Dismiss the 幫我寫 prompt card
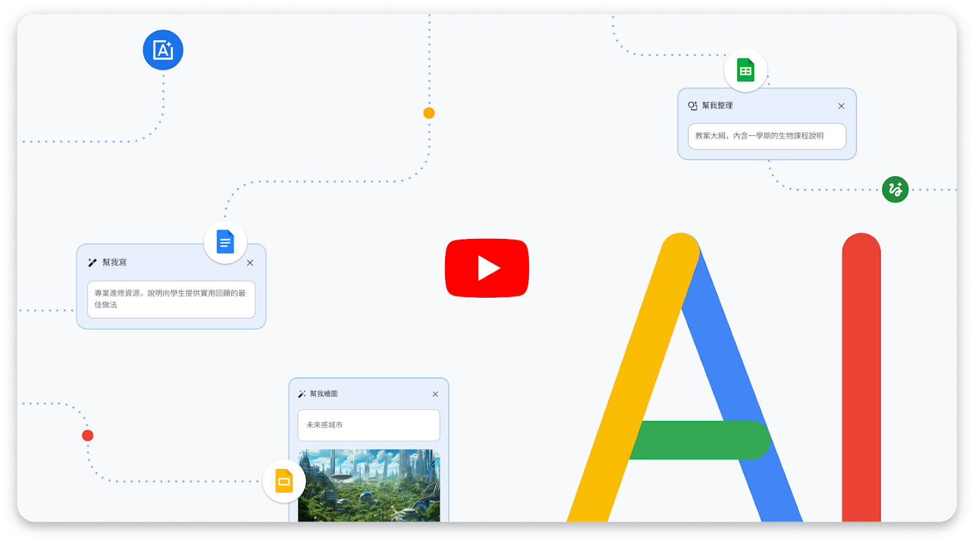Viewport: 974px width, 542px height. (x=250, y=263)
